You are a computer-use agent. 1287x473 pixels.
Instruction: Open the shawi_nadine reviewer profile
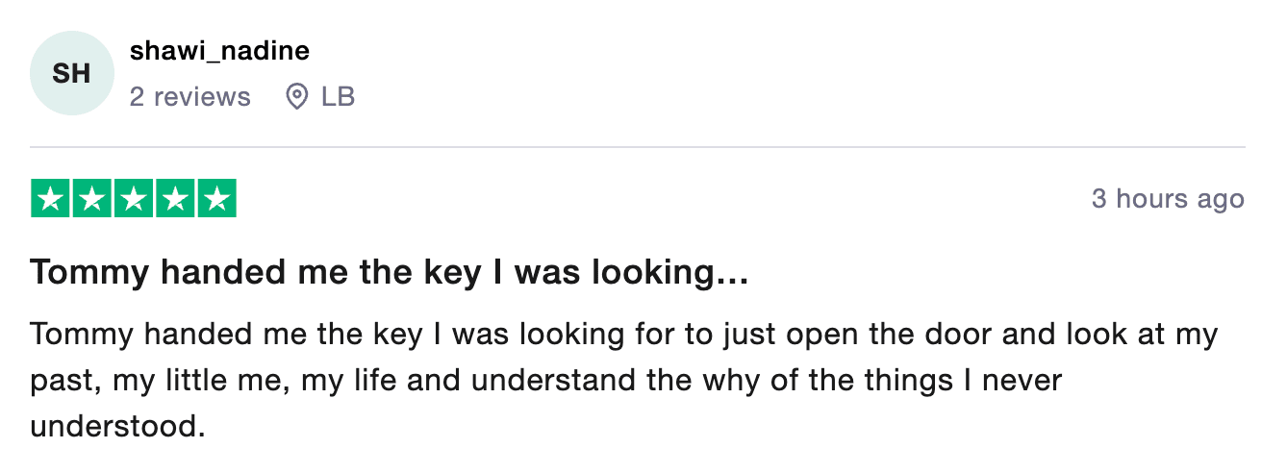pos(220,51)
